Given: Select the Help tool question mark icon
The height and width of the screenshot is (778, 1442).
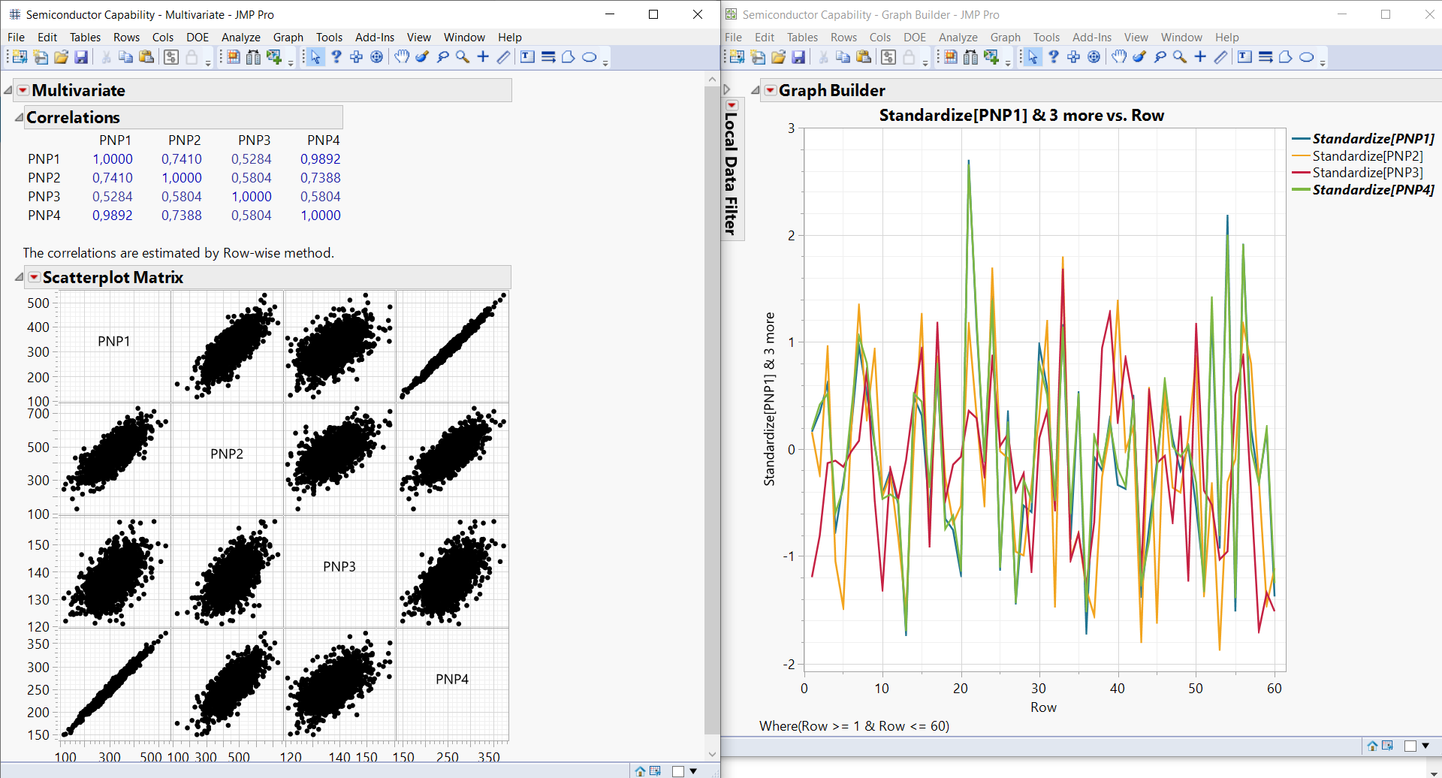Looking at the screenshot, I should point(336,56).
